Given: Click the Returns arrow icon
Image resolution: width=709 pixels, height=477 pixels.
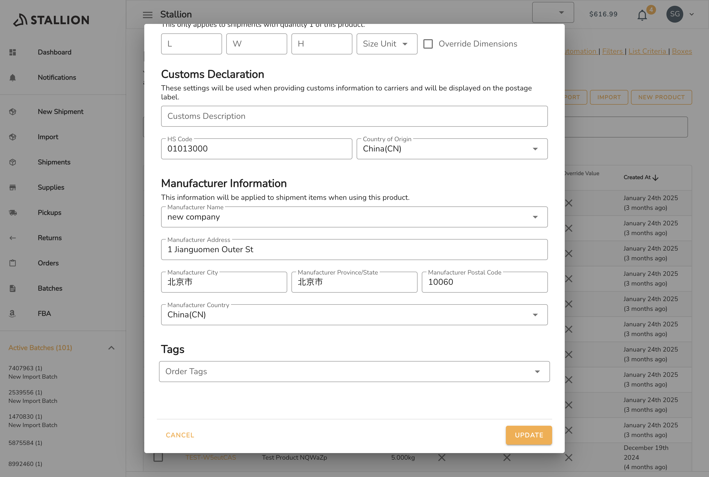Looking at the screenshot, I should click(12, 238).
